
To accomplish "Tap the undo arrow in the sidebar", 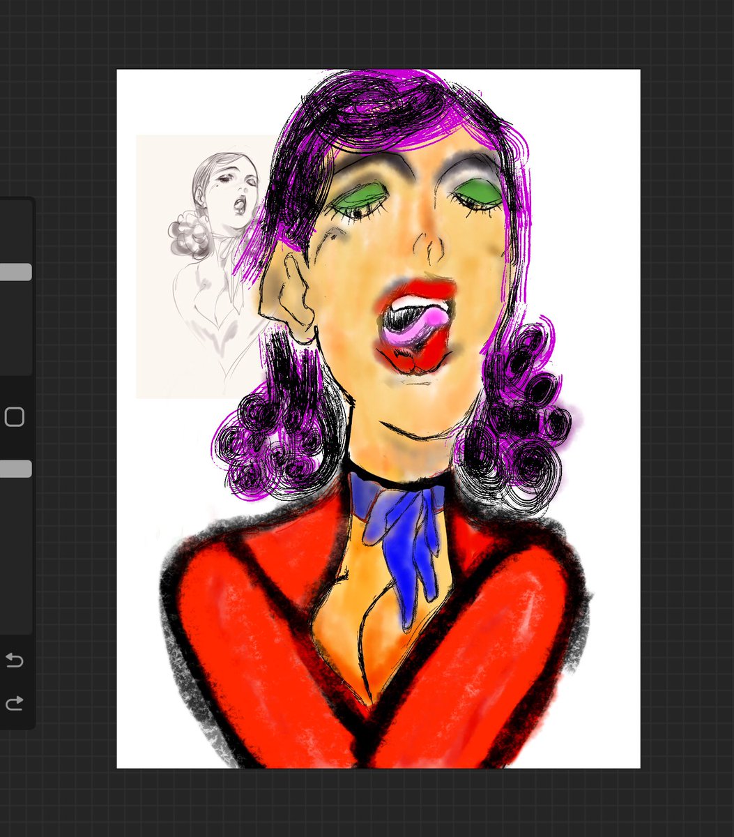I will pyautogui.click(x=15, y=660).
